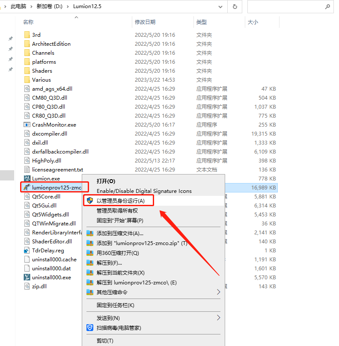Image resolution: width=339 pixels, height=346 pixels.
Task: Select 固定到"开始"屏幕(P)
Action: click(x=154, y=220)
